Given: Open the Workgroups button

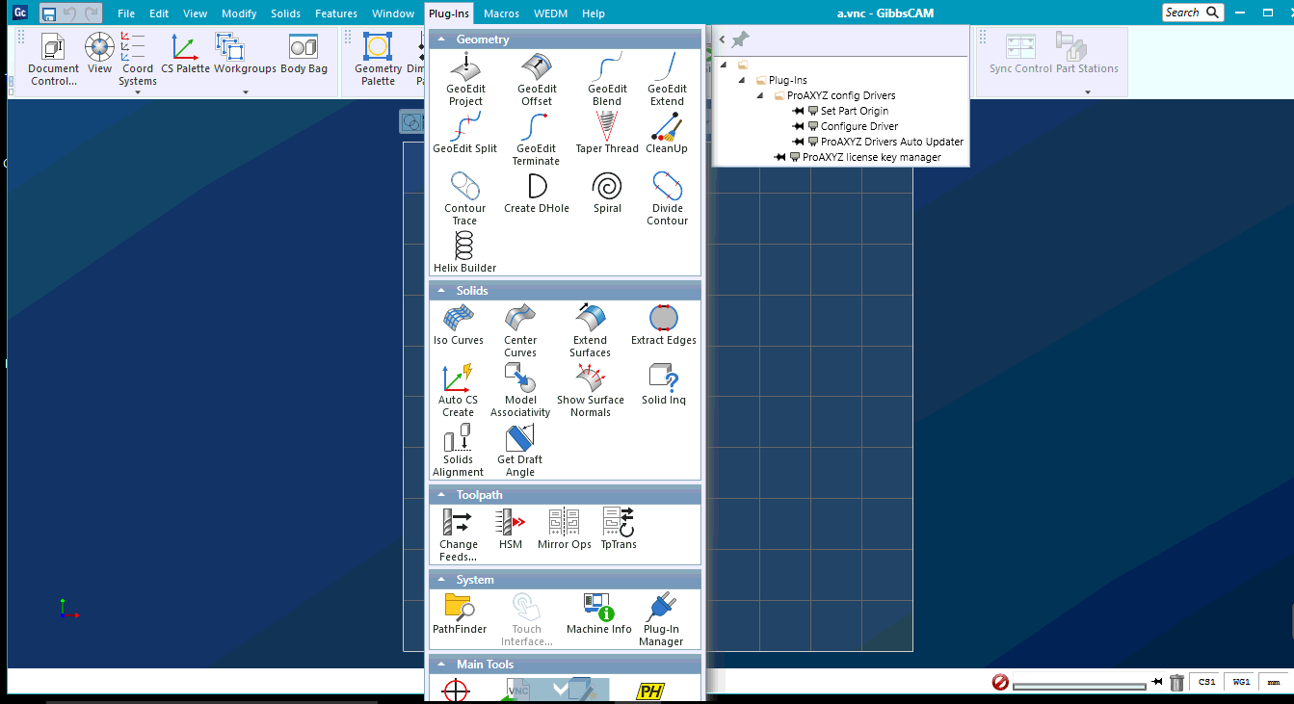Looking at the screenshot, I should point(245,53).
